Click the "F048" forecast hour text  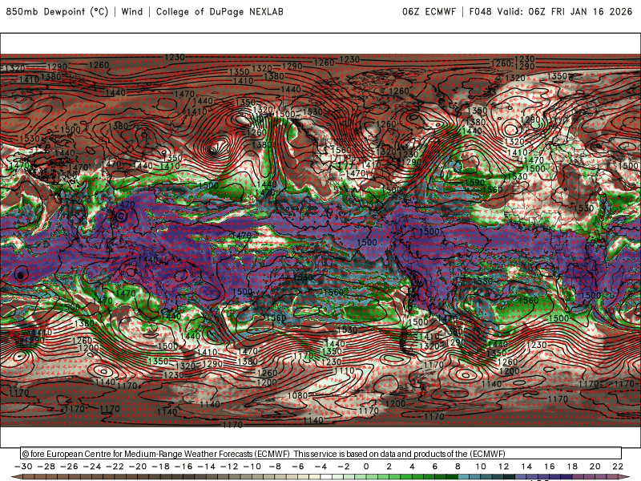[480, 11]
